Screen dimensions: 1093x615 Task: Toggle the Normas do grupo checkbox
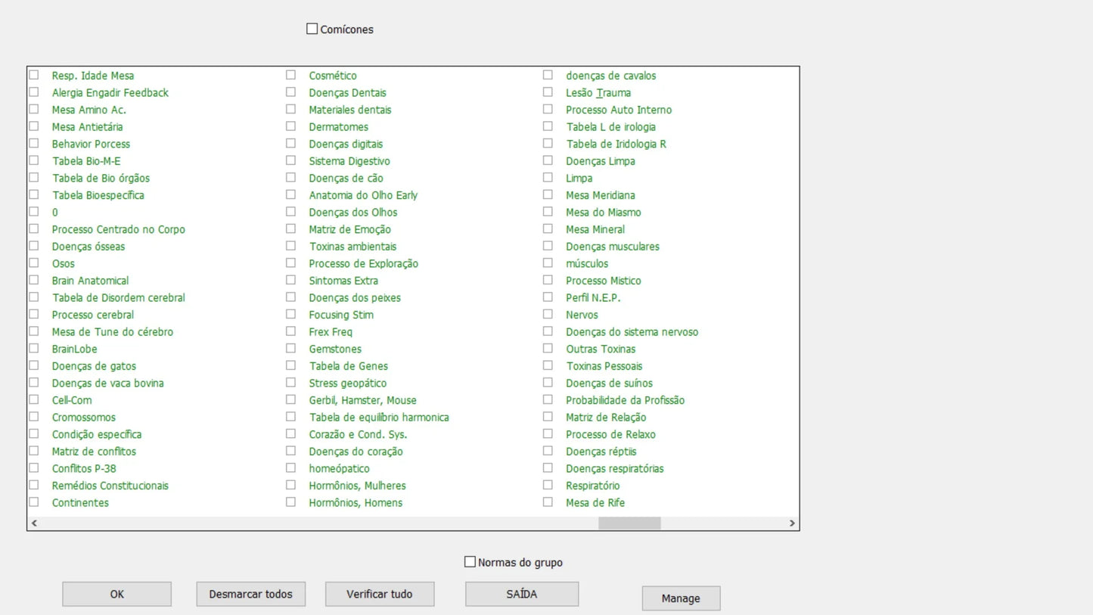click(x=470, y=562)
